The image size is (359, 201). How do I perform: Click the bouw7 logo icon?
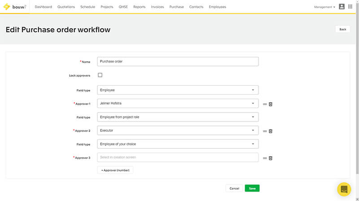[x=7, y=7]
